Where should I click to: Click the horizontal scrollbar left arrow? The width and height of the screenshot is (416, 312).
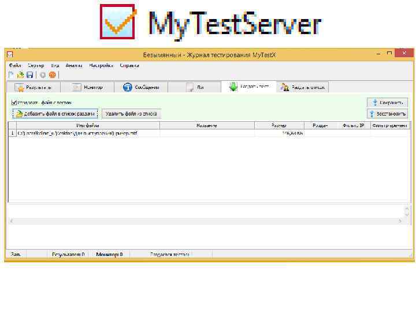pyautogui.click(x=12, y=221)
